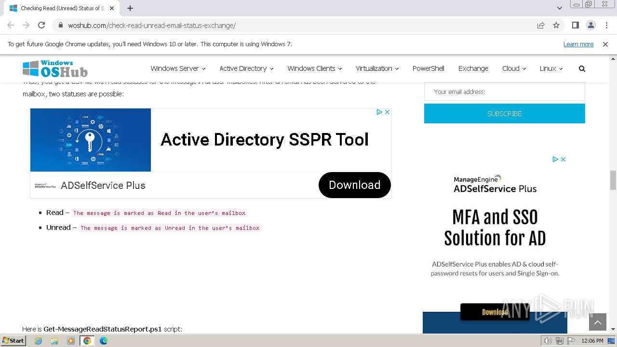Expand the Virtualization menu
617x347 pixels.
point(377,68)
